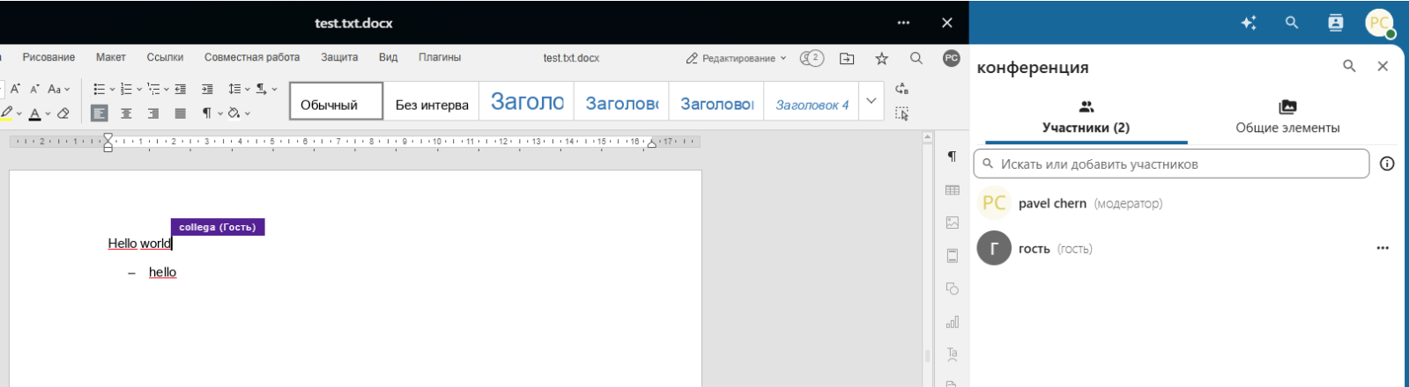Open image settings in right sidebar
Image resolution: width=1409 pixels, height=387 pixels.
coord(952,223)
